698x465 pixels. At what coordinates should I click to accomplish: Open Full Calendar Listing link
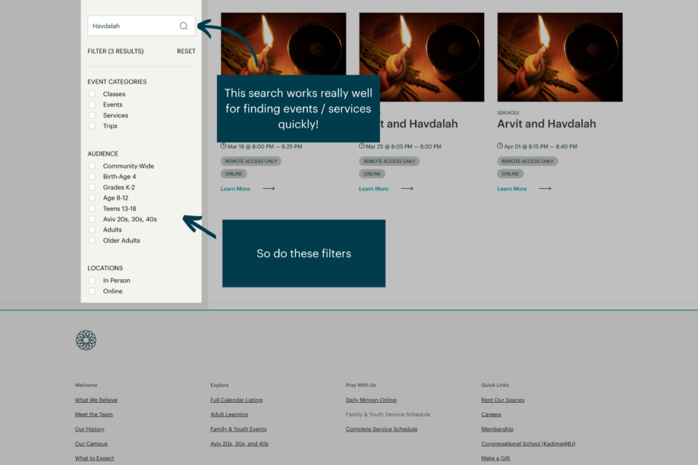[x=237, y=400]
